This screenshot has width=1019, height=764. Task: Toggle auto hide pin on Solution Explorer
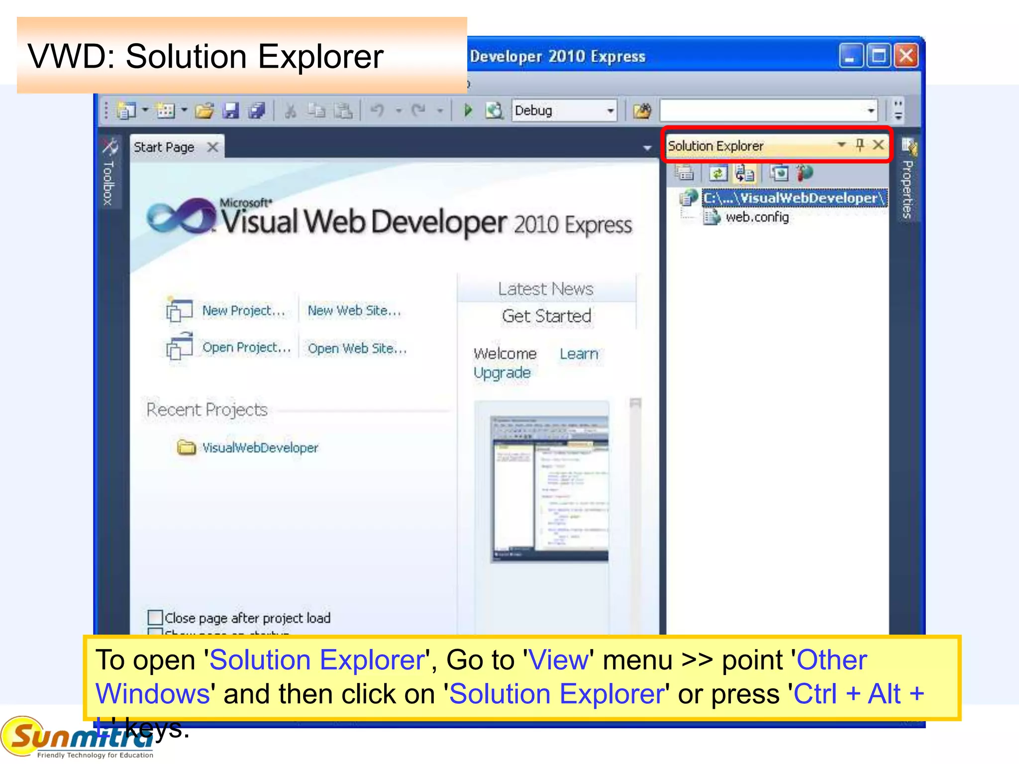(860, 145)
